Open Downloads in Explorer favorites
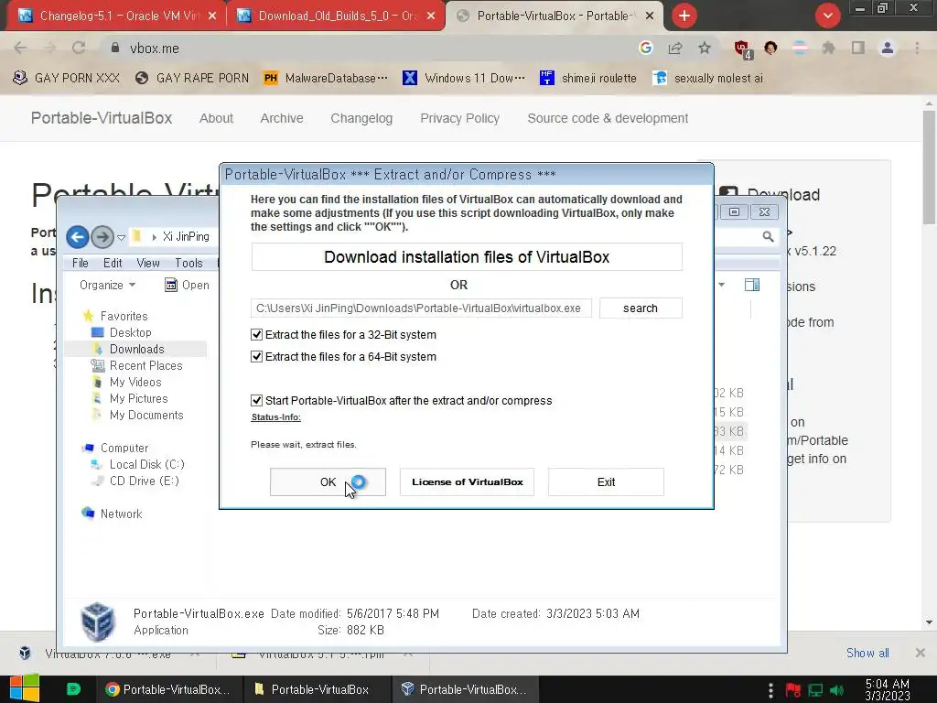This screenshot has height=703, width=937. coord(137,349)
